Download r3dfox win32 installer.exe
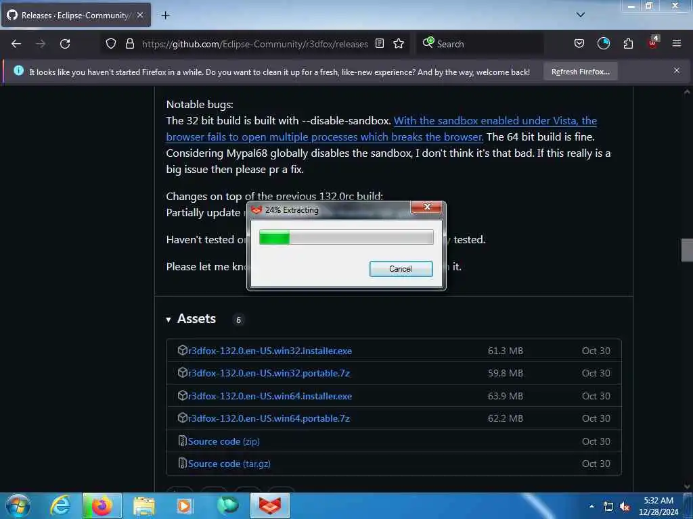The height and width of the screenshot is (519, 693). [270, 351]
